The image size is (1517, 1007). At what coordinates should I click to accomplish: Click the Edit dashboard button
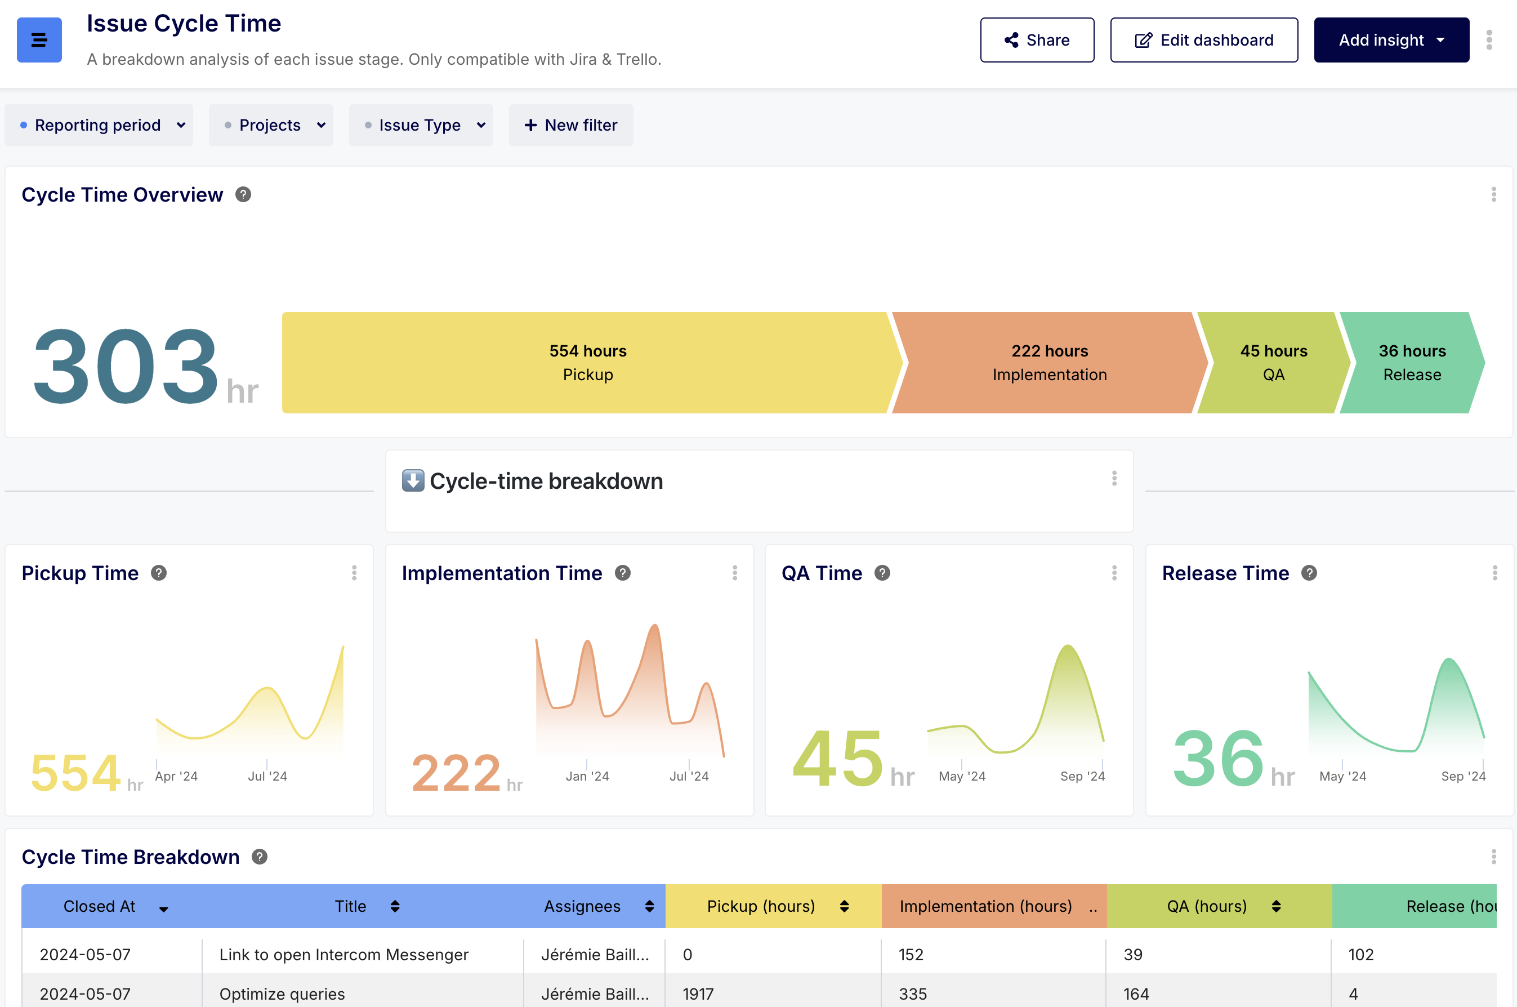pos(1204,40)
